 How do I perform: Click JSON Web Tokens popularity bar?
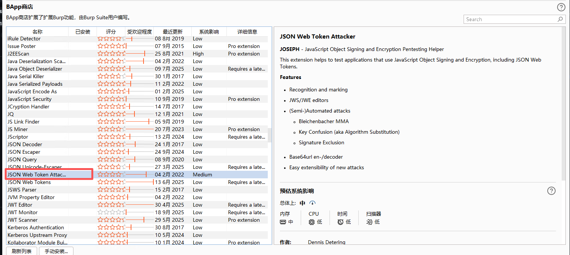click(139, 182)
